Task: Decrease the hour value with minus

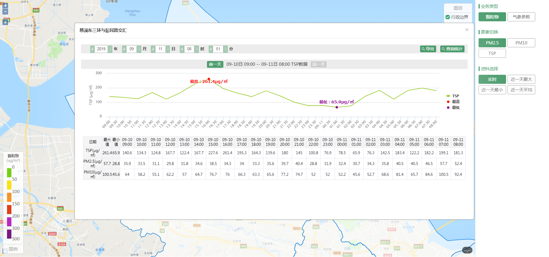Action: pos(196,49)
